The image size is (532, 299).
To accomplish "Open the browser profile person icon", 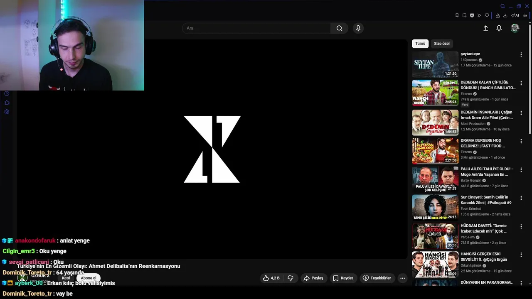I will [x=498, y=15].
